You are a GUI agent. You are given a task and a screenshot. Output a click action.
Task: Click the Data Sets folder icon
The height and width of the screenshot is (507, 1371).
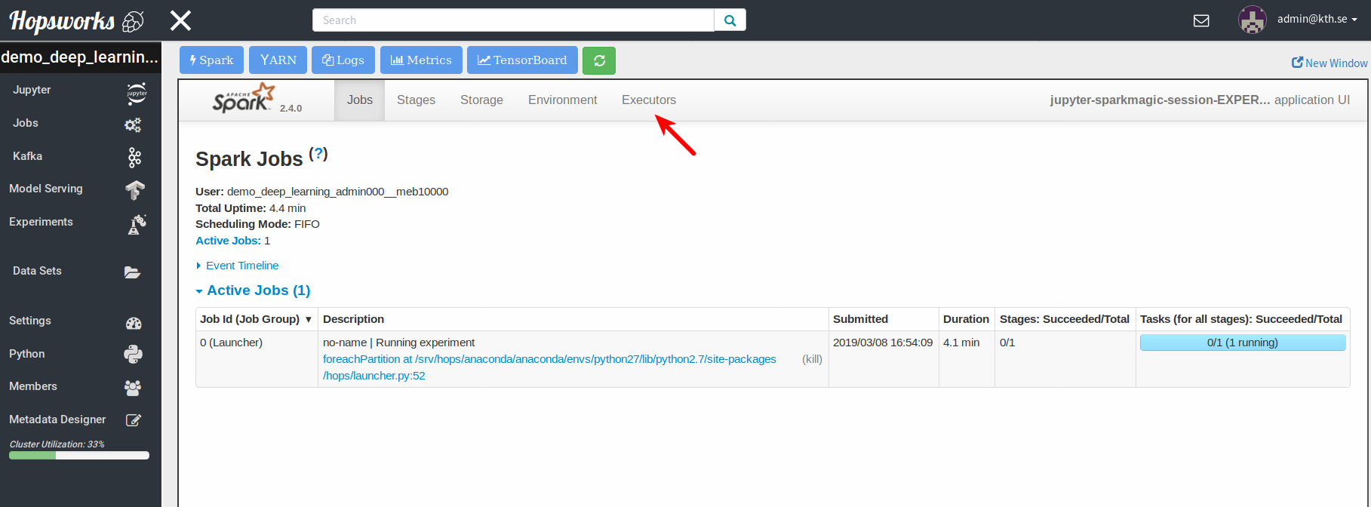coord(132,272)
